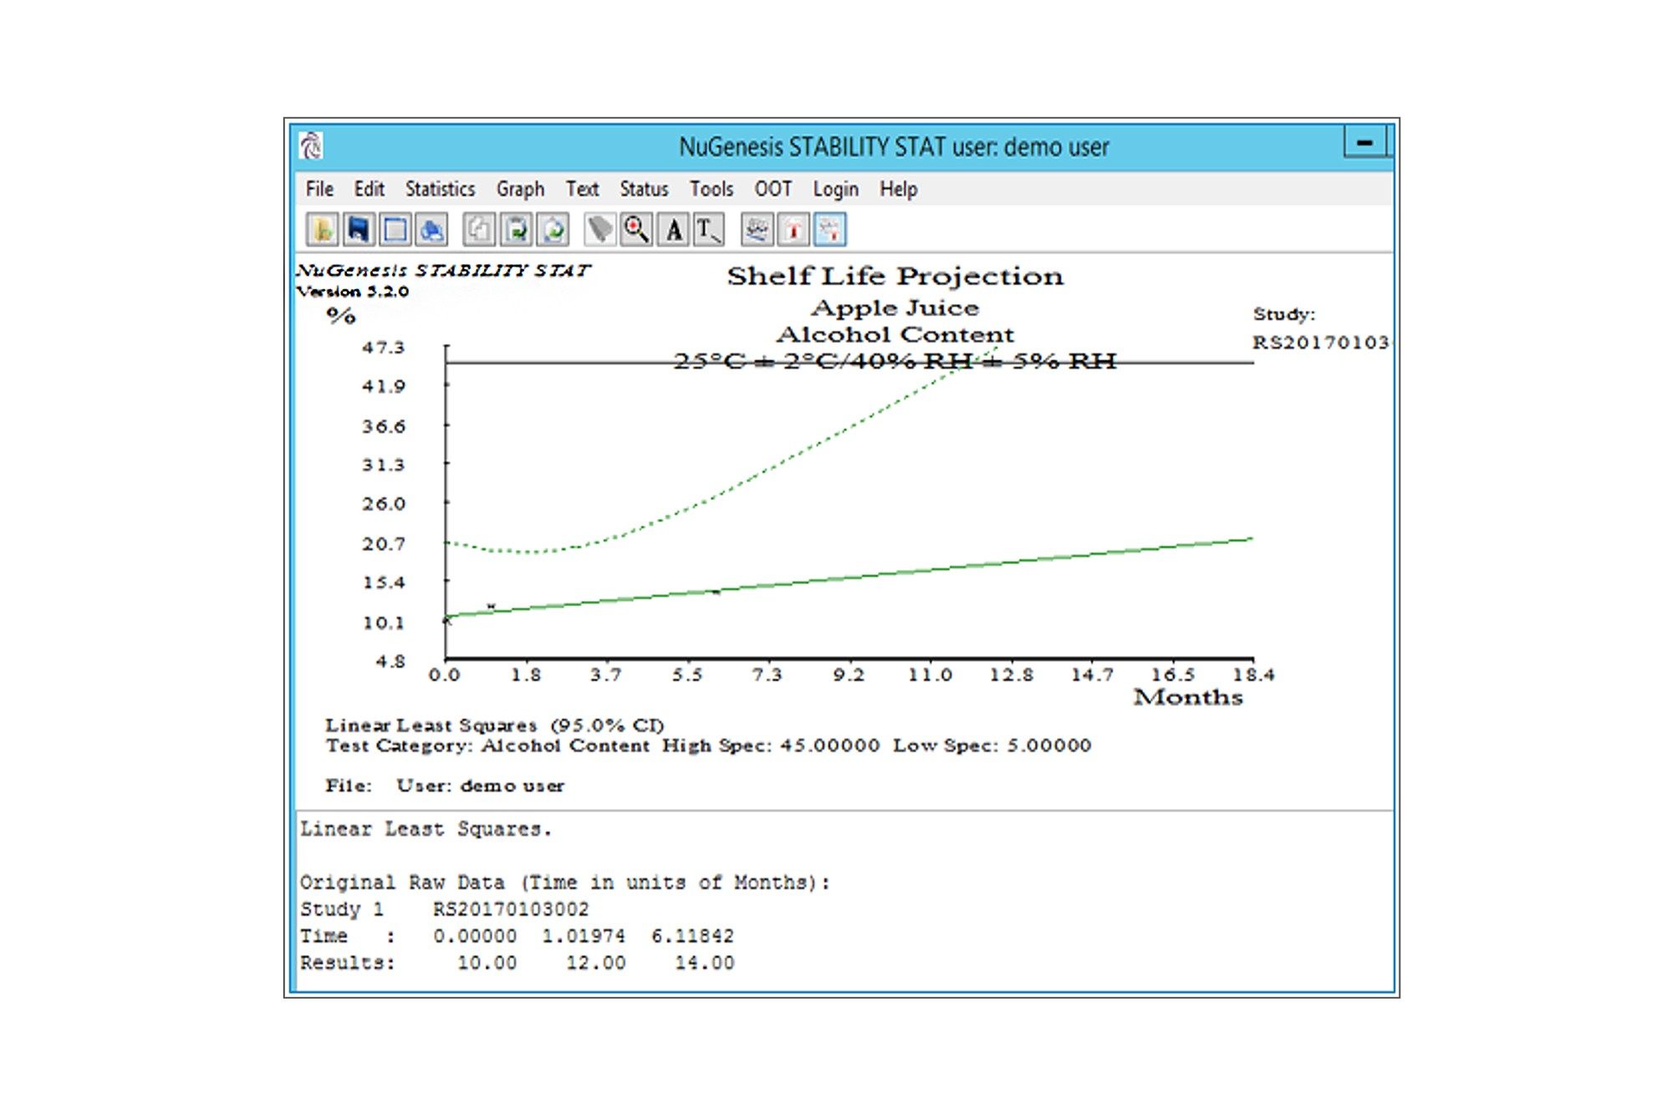Select the bold A text tool
The height and width of the screenshot is (1114, 1672).
673,230
